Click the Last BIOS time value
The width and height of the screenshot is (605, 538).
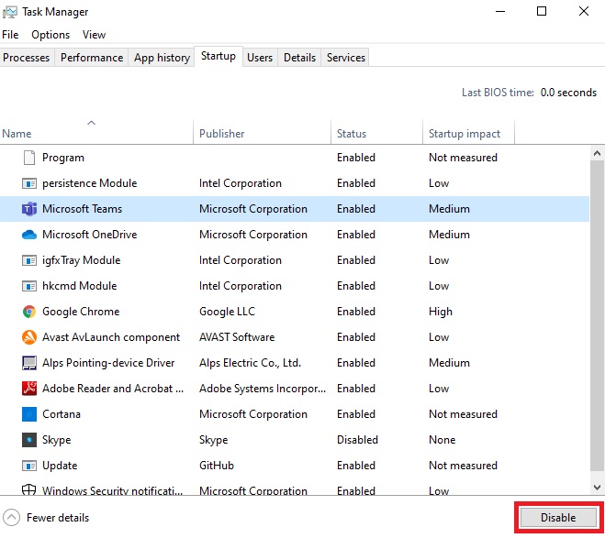(568, 93)
